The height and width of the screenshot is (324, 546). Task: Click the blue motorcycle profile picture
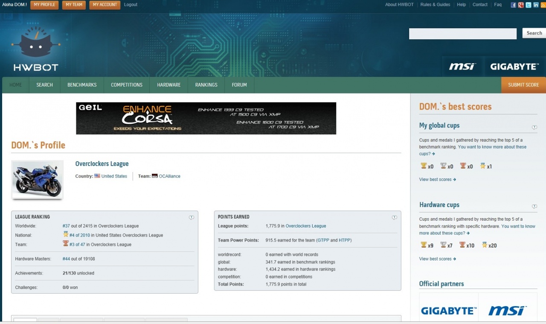point(38,180)
